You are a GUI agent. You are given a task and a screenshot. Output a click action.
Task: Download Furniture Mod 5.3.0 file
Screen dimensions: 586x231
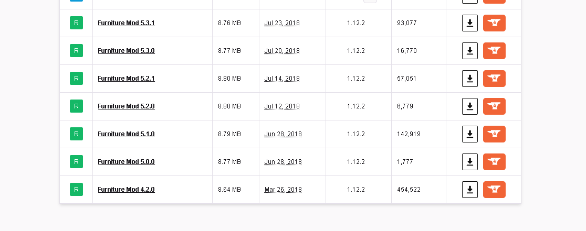coord(470,51)
